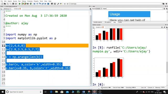Open PYTHONPATH manager icon

point(61,4)
